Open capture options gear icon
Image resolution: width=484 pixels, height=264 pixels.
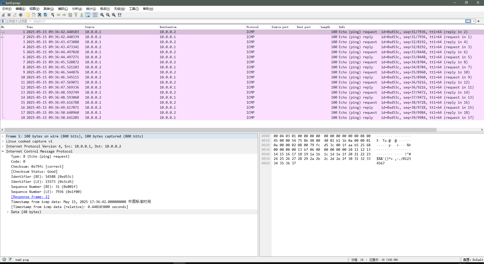tap(21, 15)
